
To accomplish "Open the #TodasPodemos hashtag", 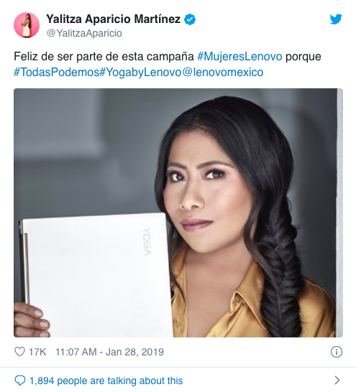I will pos(56,73).
